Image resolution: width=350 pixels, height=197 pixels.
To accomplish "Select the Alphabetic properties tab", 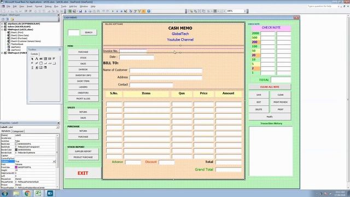I will click(6, 131).
